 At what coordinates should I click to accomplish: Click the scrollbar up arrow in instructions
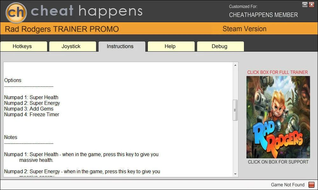click(235, 65)
